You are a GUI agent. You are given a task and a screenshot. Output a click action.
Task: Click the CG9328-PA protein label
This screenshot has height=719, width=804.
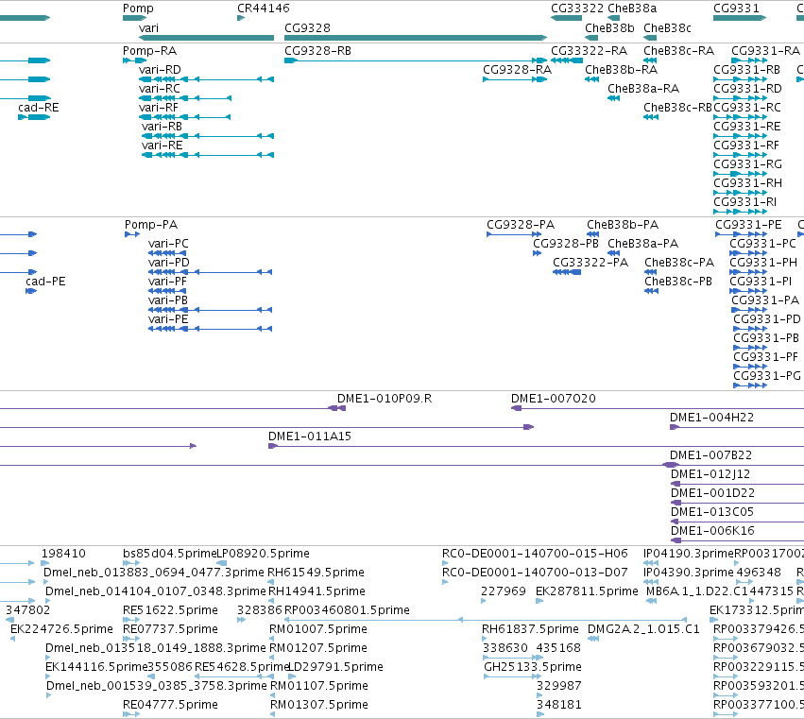coord(520,225)
